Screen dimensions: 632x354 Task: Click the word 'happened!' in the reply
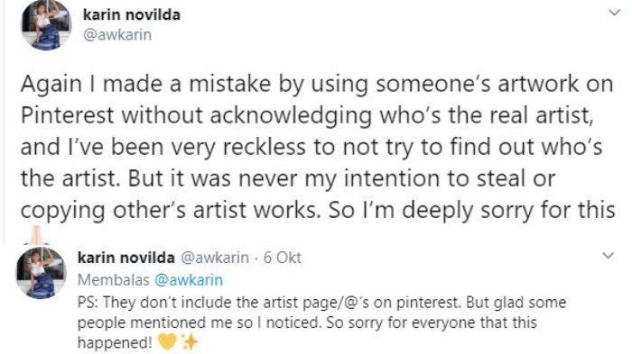(115, 343)
